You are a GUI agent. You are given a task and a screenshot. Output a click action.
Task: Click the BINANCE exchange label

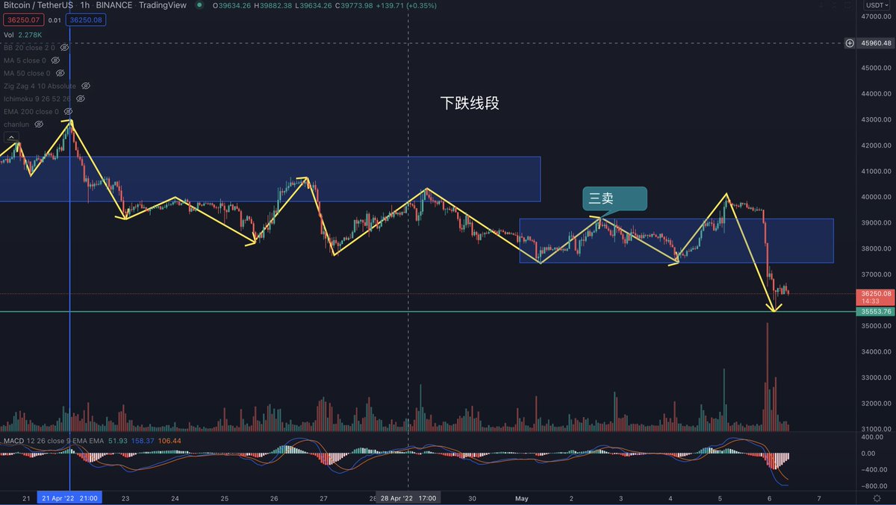click(114, 5)
